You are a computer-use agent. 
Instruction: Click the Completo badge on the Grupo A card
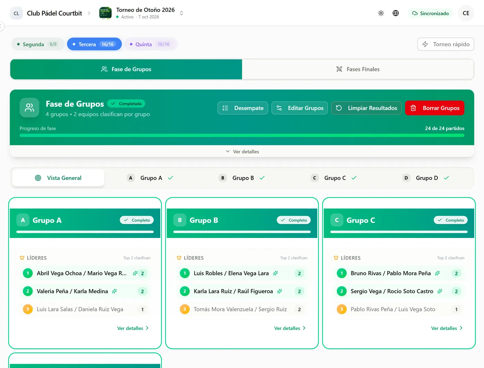coord(137,220)
